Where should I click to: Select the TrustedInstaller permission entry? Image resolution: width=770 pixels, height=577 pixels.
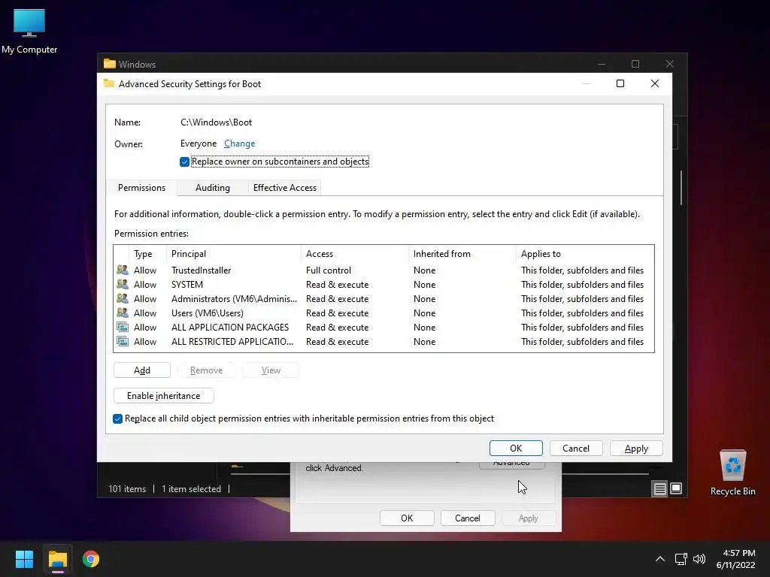[x=383, y=270]
